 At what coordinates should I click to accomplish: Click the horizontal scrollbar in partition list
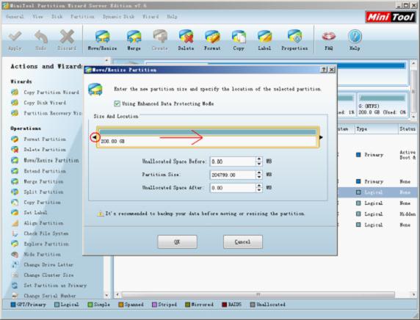pos(258,294)
